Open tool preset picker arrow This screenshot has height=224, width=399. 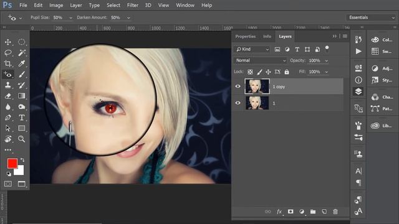tap(21, 18)
